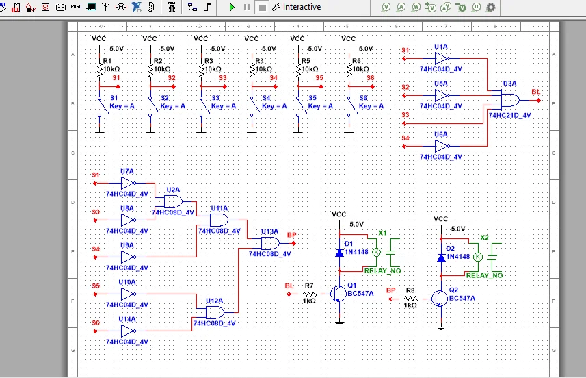Image resolution: width=586 pixels, height=378 pixels.
Task: Open the MISC components group
Action: click(76, 7)
